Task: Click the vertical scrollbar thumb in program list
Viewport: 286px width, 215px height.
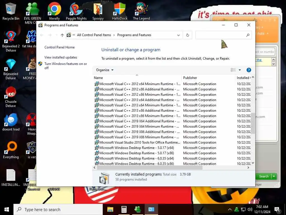Action: tap(253, 123)
